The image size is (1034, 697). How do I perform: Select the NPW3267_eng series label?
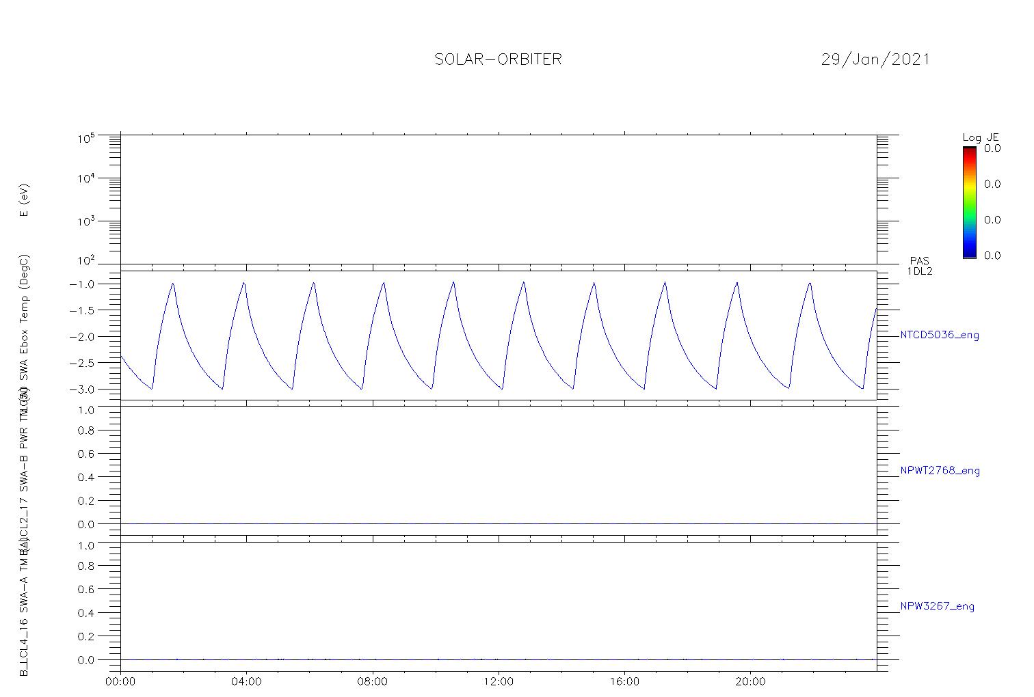(x=938, y=606)
